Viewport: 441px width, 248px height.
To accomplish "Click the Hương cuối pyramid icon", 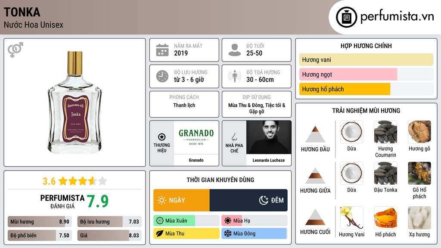I will coord(315,217).
